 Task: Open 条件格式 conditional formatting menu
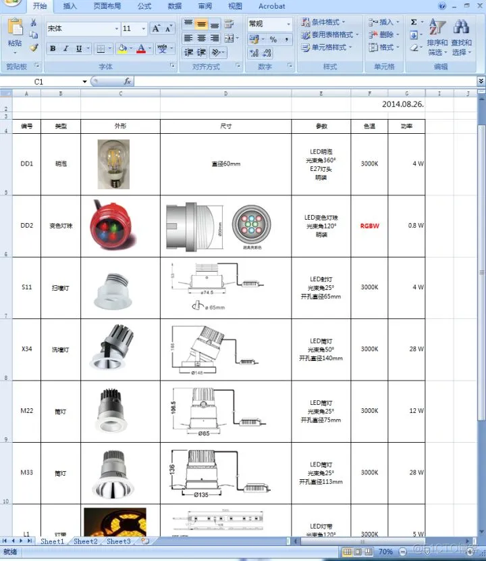tap(323, 22)
